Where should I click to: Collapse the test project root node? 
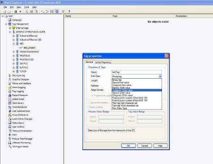tap(3, 16)
